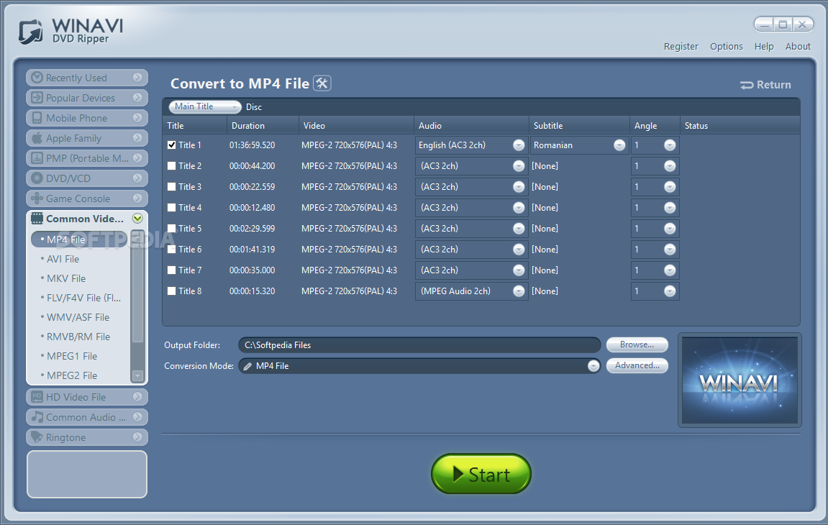Click Title 1 duration 01:36:59.520

252,145
